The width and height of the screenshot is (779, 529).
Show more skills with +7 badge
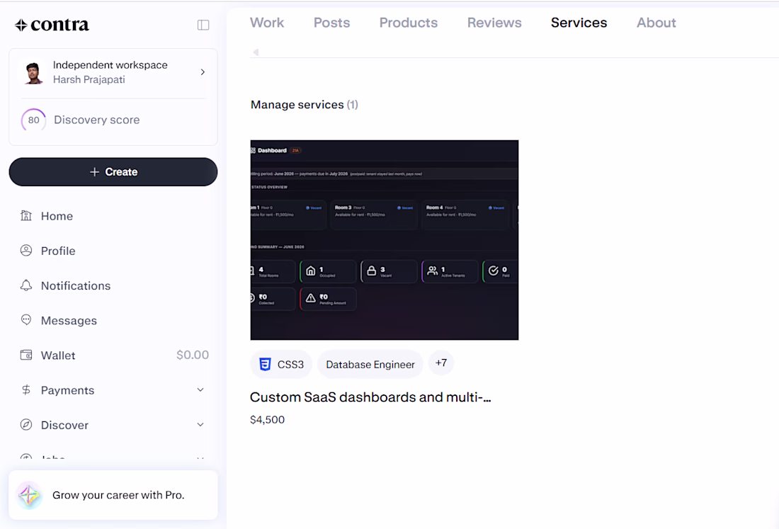click(x=441, y=363)
